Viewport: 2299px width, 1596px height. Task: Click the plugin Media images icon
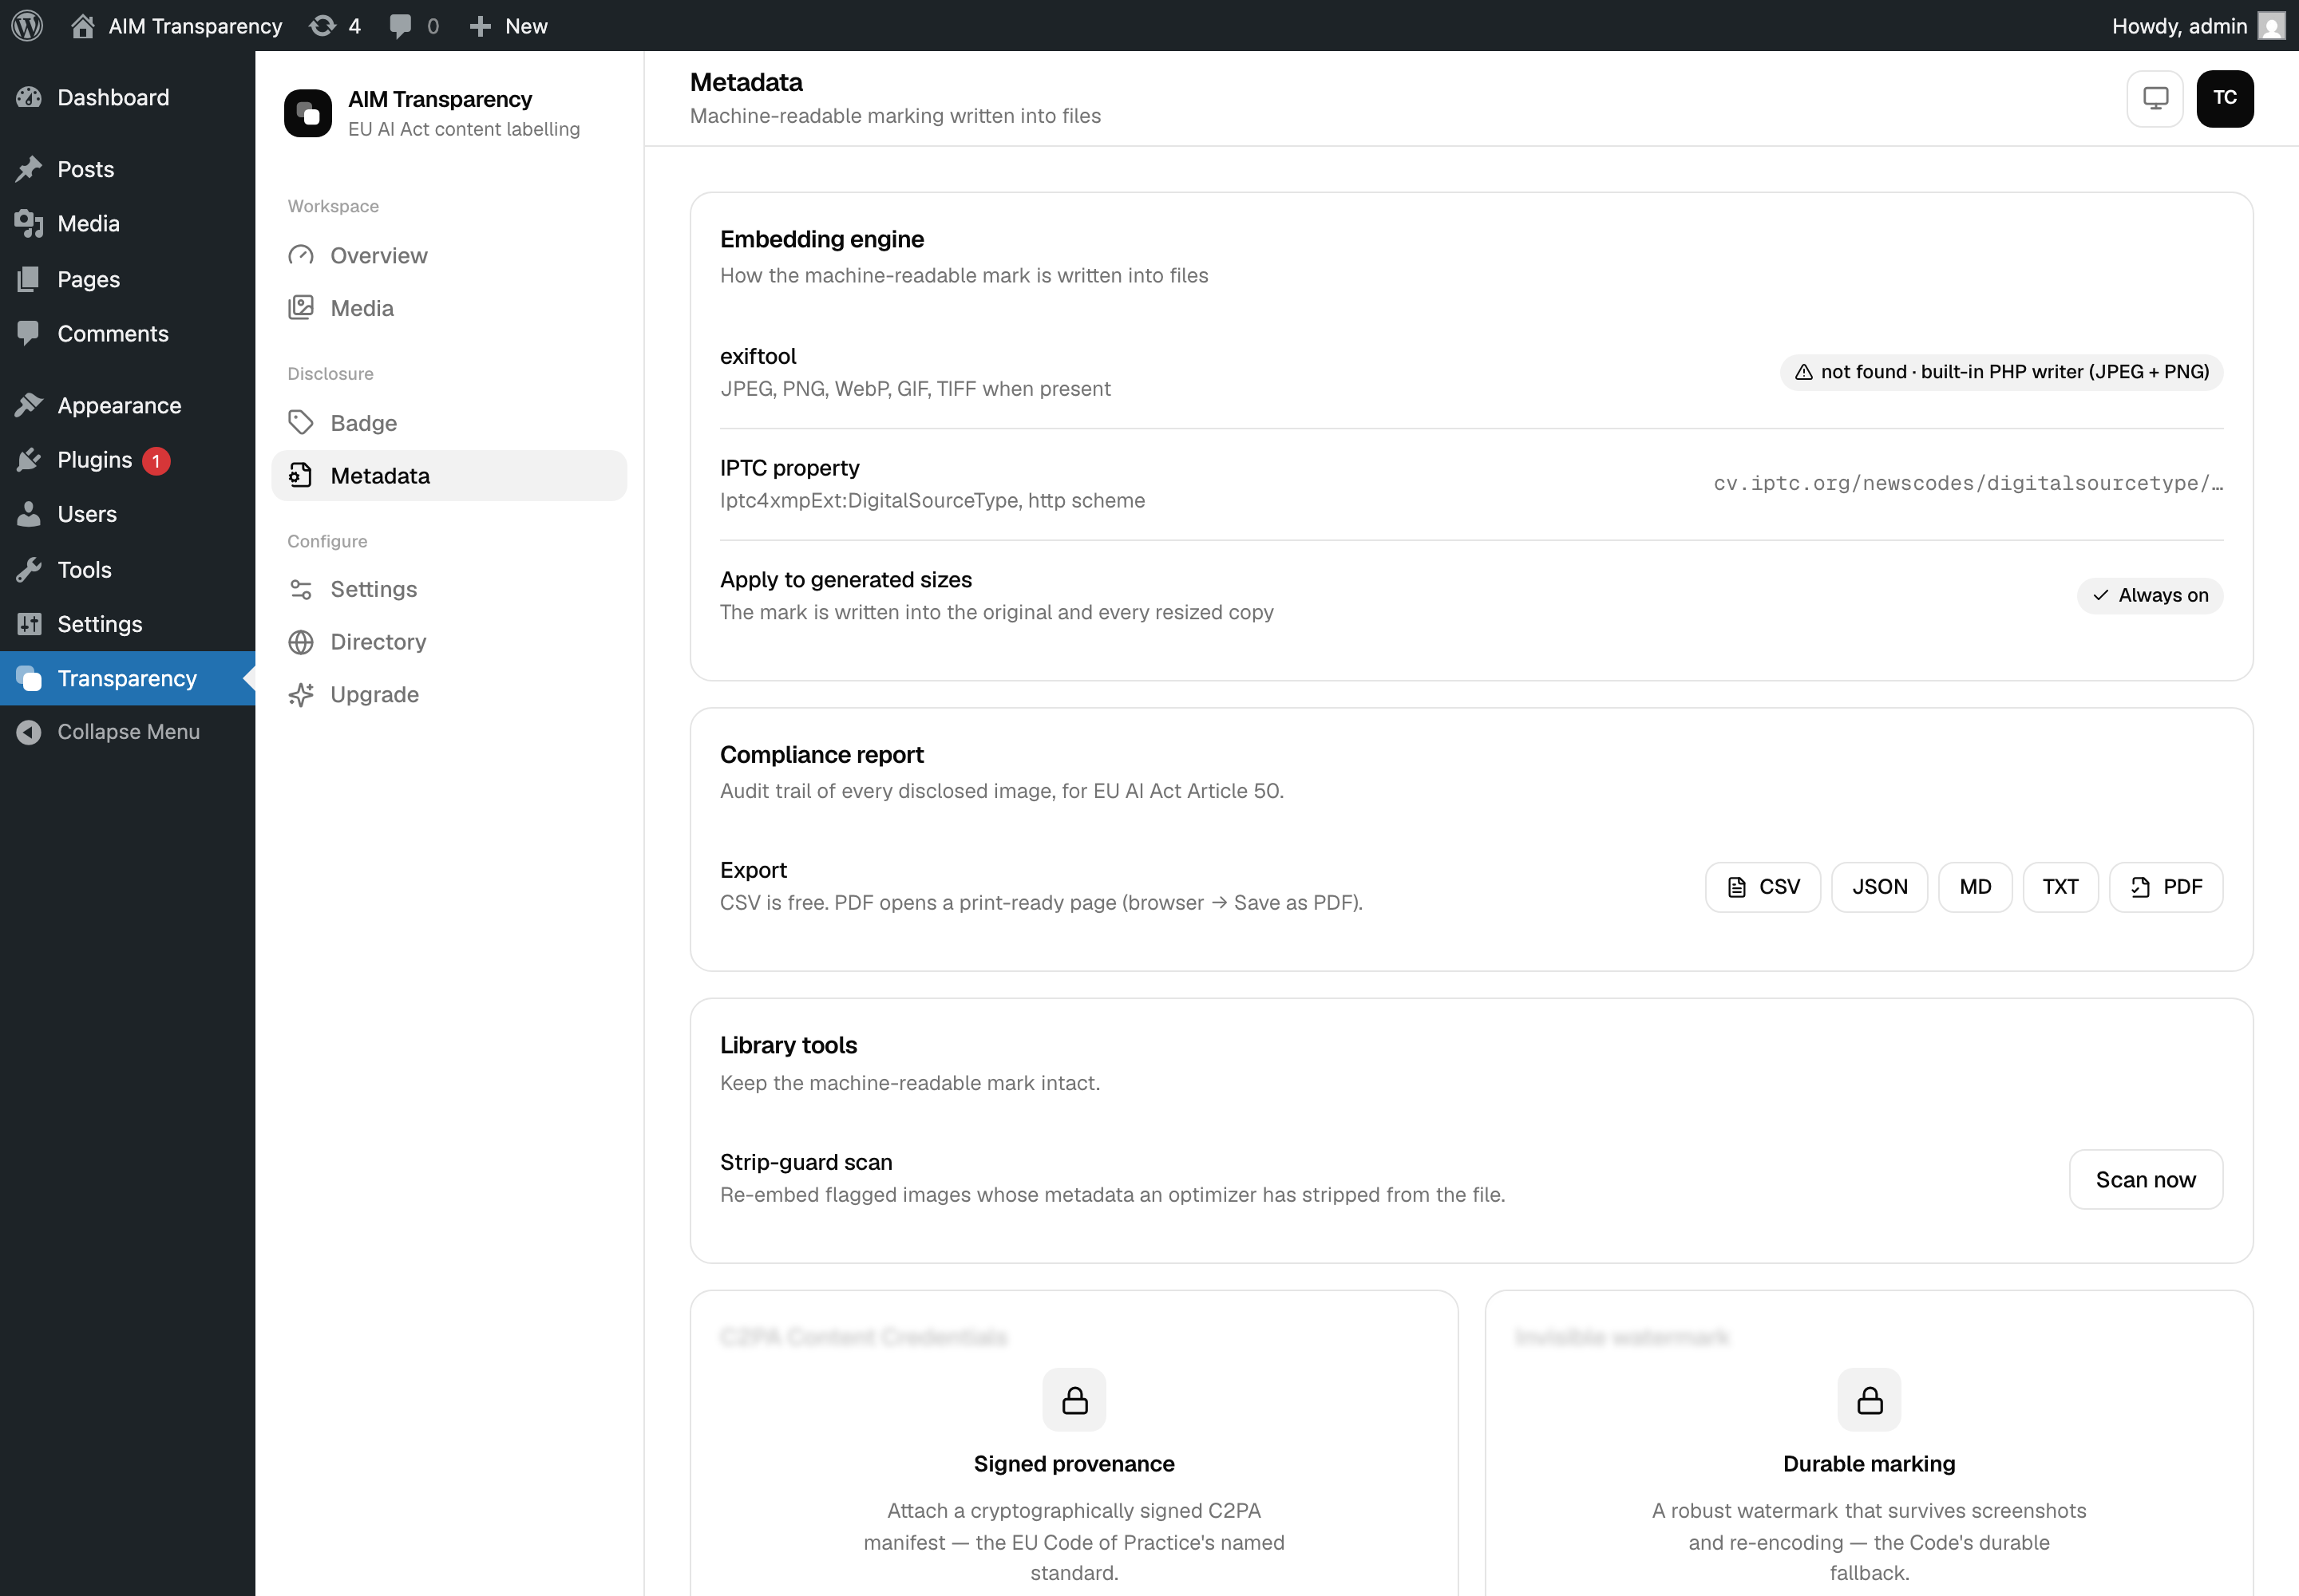coord(301,308)
